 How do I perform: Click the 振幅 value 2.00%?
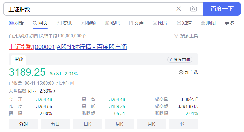46,113
